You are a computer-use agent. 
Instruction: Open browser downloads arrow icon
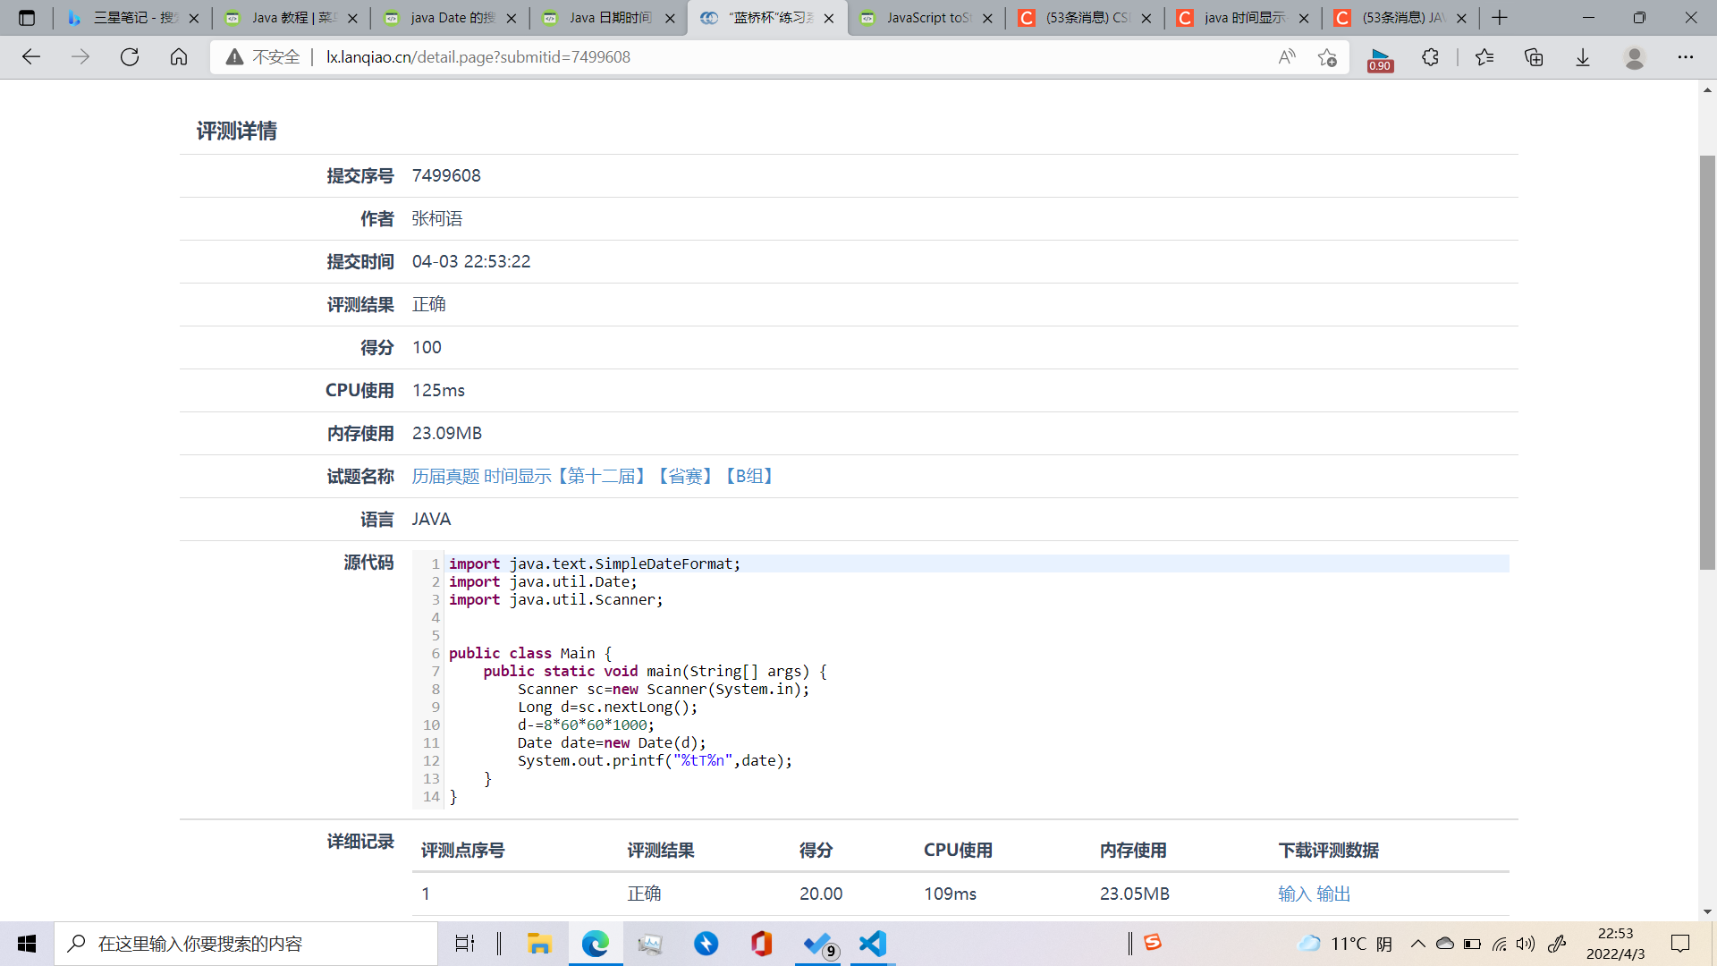click(x=1583, y=57)
